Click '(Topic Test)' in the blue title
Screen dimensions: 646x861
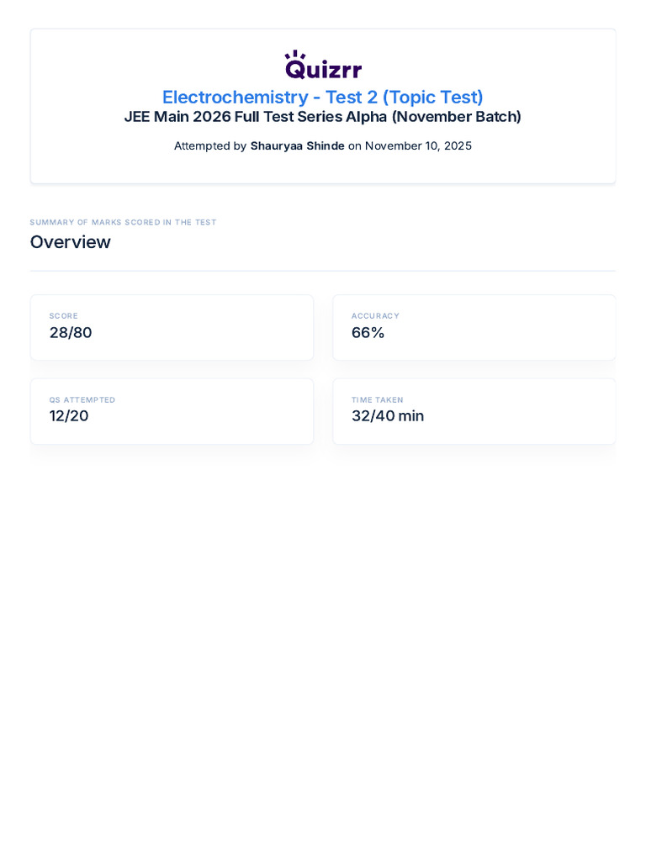click(x=432, y=97)
